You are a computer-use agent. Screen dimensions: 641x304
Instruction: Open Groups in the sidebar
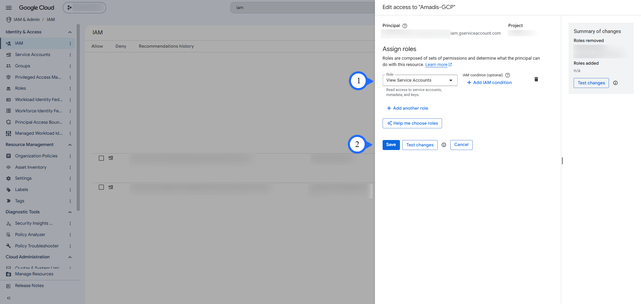pyautogui.click(x=22, y=66)
